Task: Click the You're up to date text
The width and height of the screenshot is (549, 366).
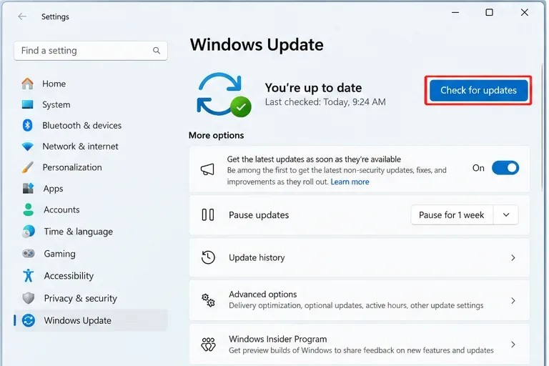Action: coord(313,87)
